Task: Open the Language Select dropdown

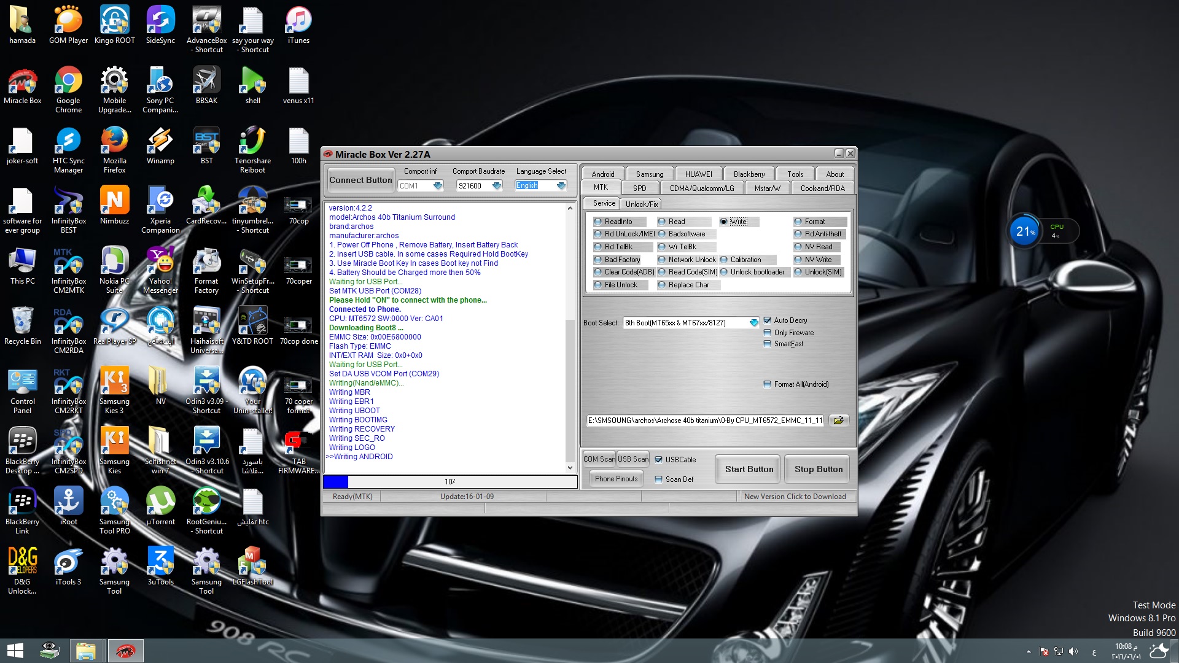Action: pos(561,186)
